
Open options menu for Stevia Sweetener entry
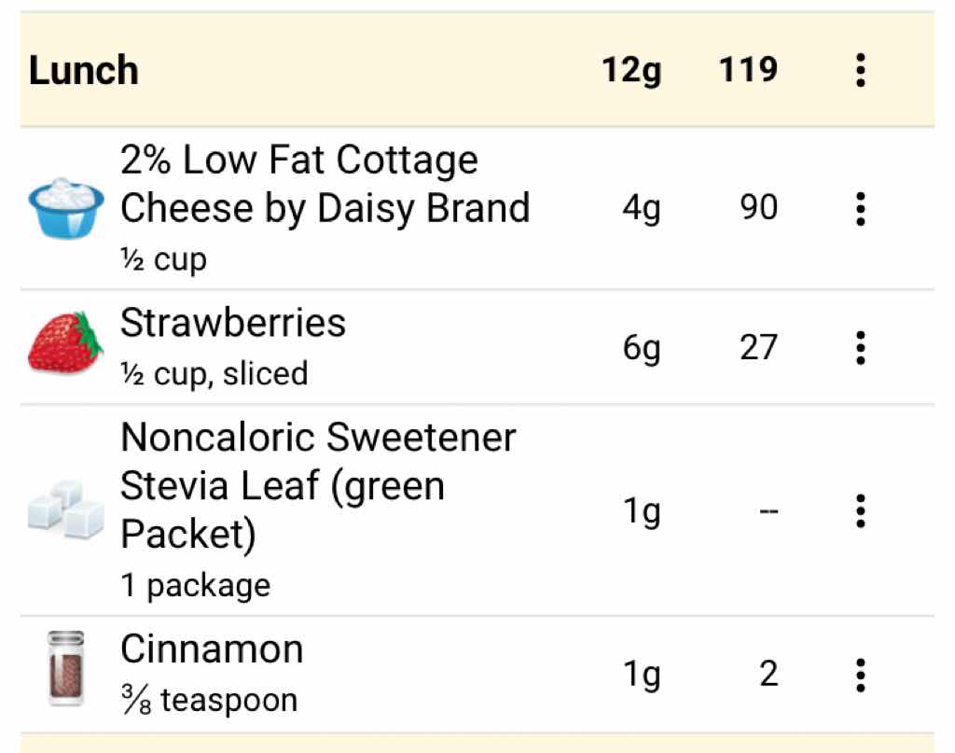coord(860,510)
